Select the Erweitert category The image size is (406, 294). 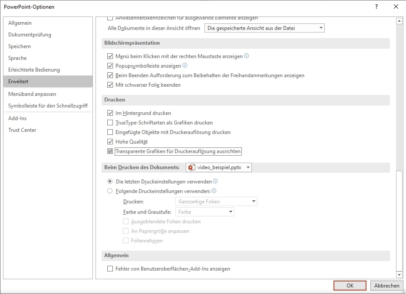[48, 81]
